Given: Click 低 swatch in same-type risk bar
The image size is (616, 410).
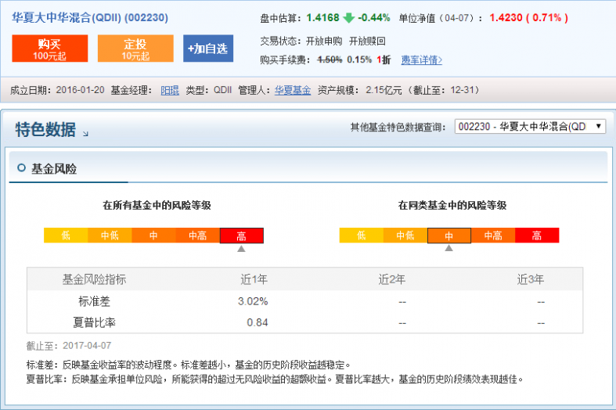Looking at the screenshot, I should tap(362, 236).
